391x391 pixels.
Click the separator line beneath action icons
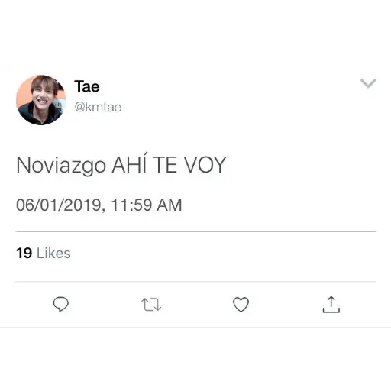pyautogui.click(x=195, y=328)
